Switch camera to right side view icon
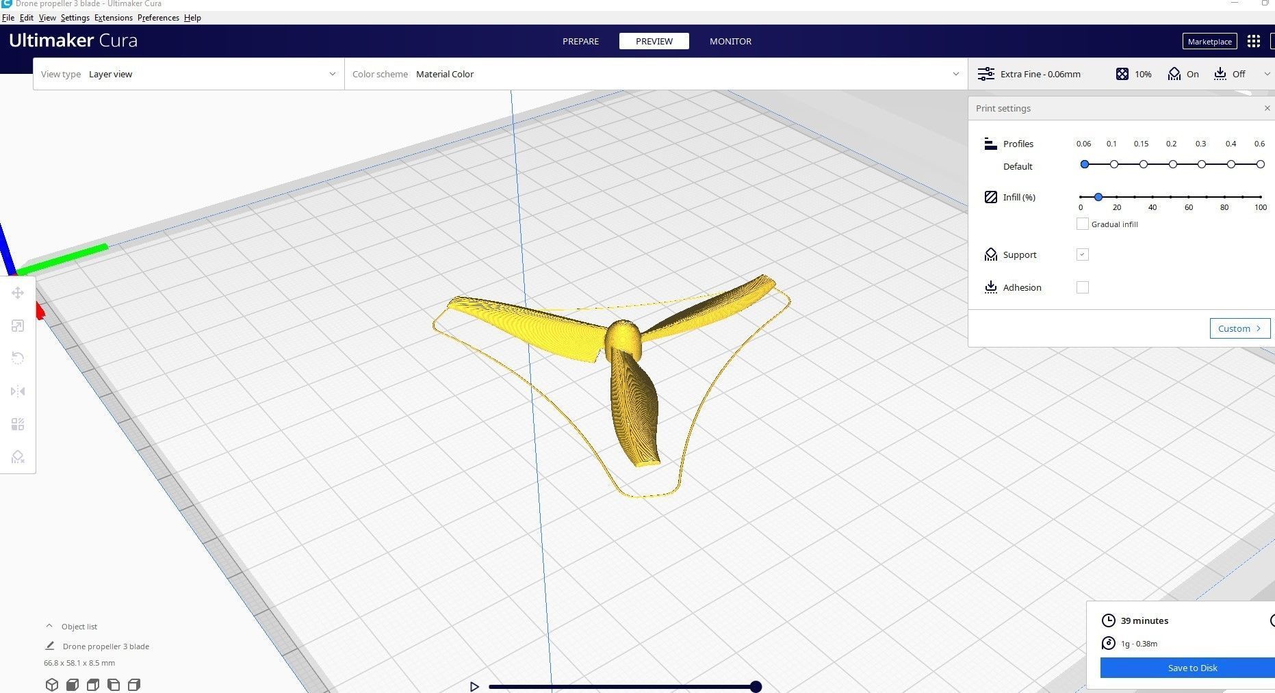Image resolution: width=1275 pixels, height=693 pixels. (134, 684)
